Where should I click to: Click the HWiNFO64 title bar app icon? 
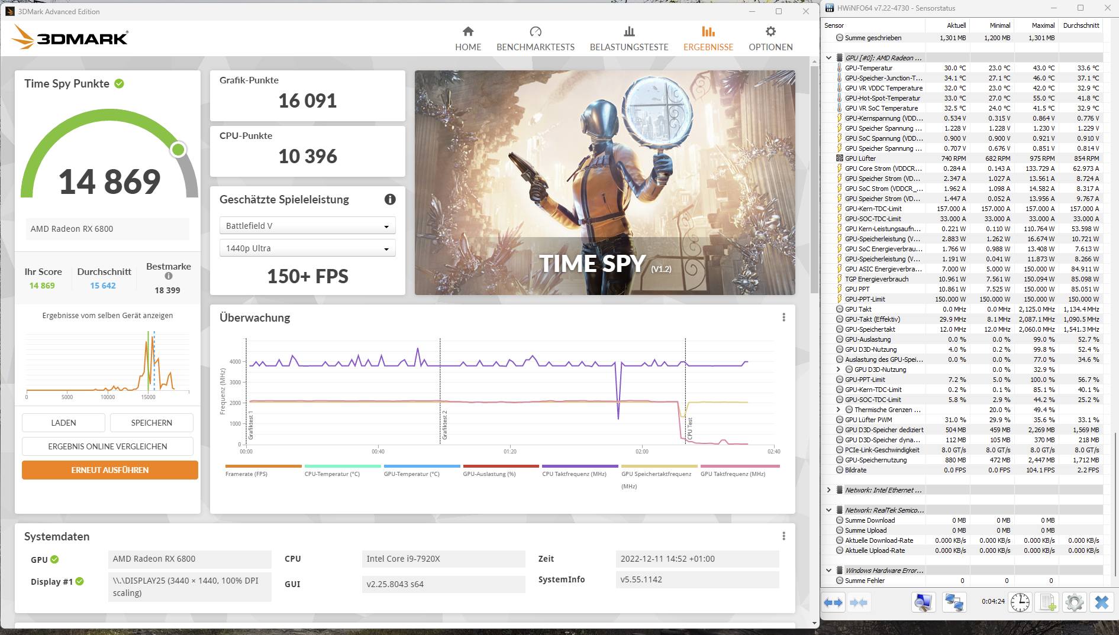[830, 8]
